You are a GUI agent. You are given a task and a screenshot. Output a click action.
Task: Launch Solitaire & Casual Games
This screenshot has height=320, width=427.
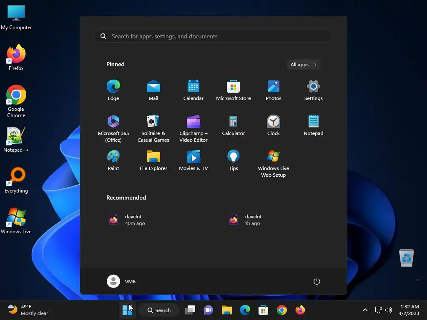tap(153, 128)
